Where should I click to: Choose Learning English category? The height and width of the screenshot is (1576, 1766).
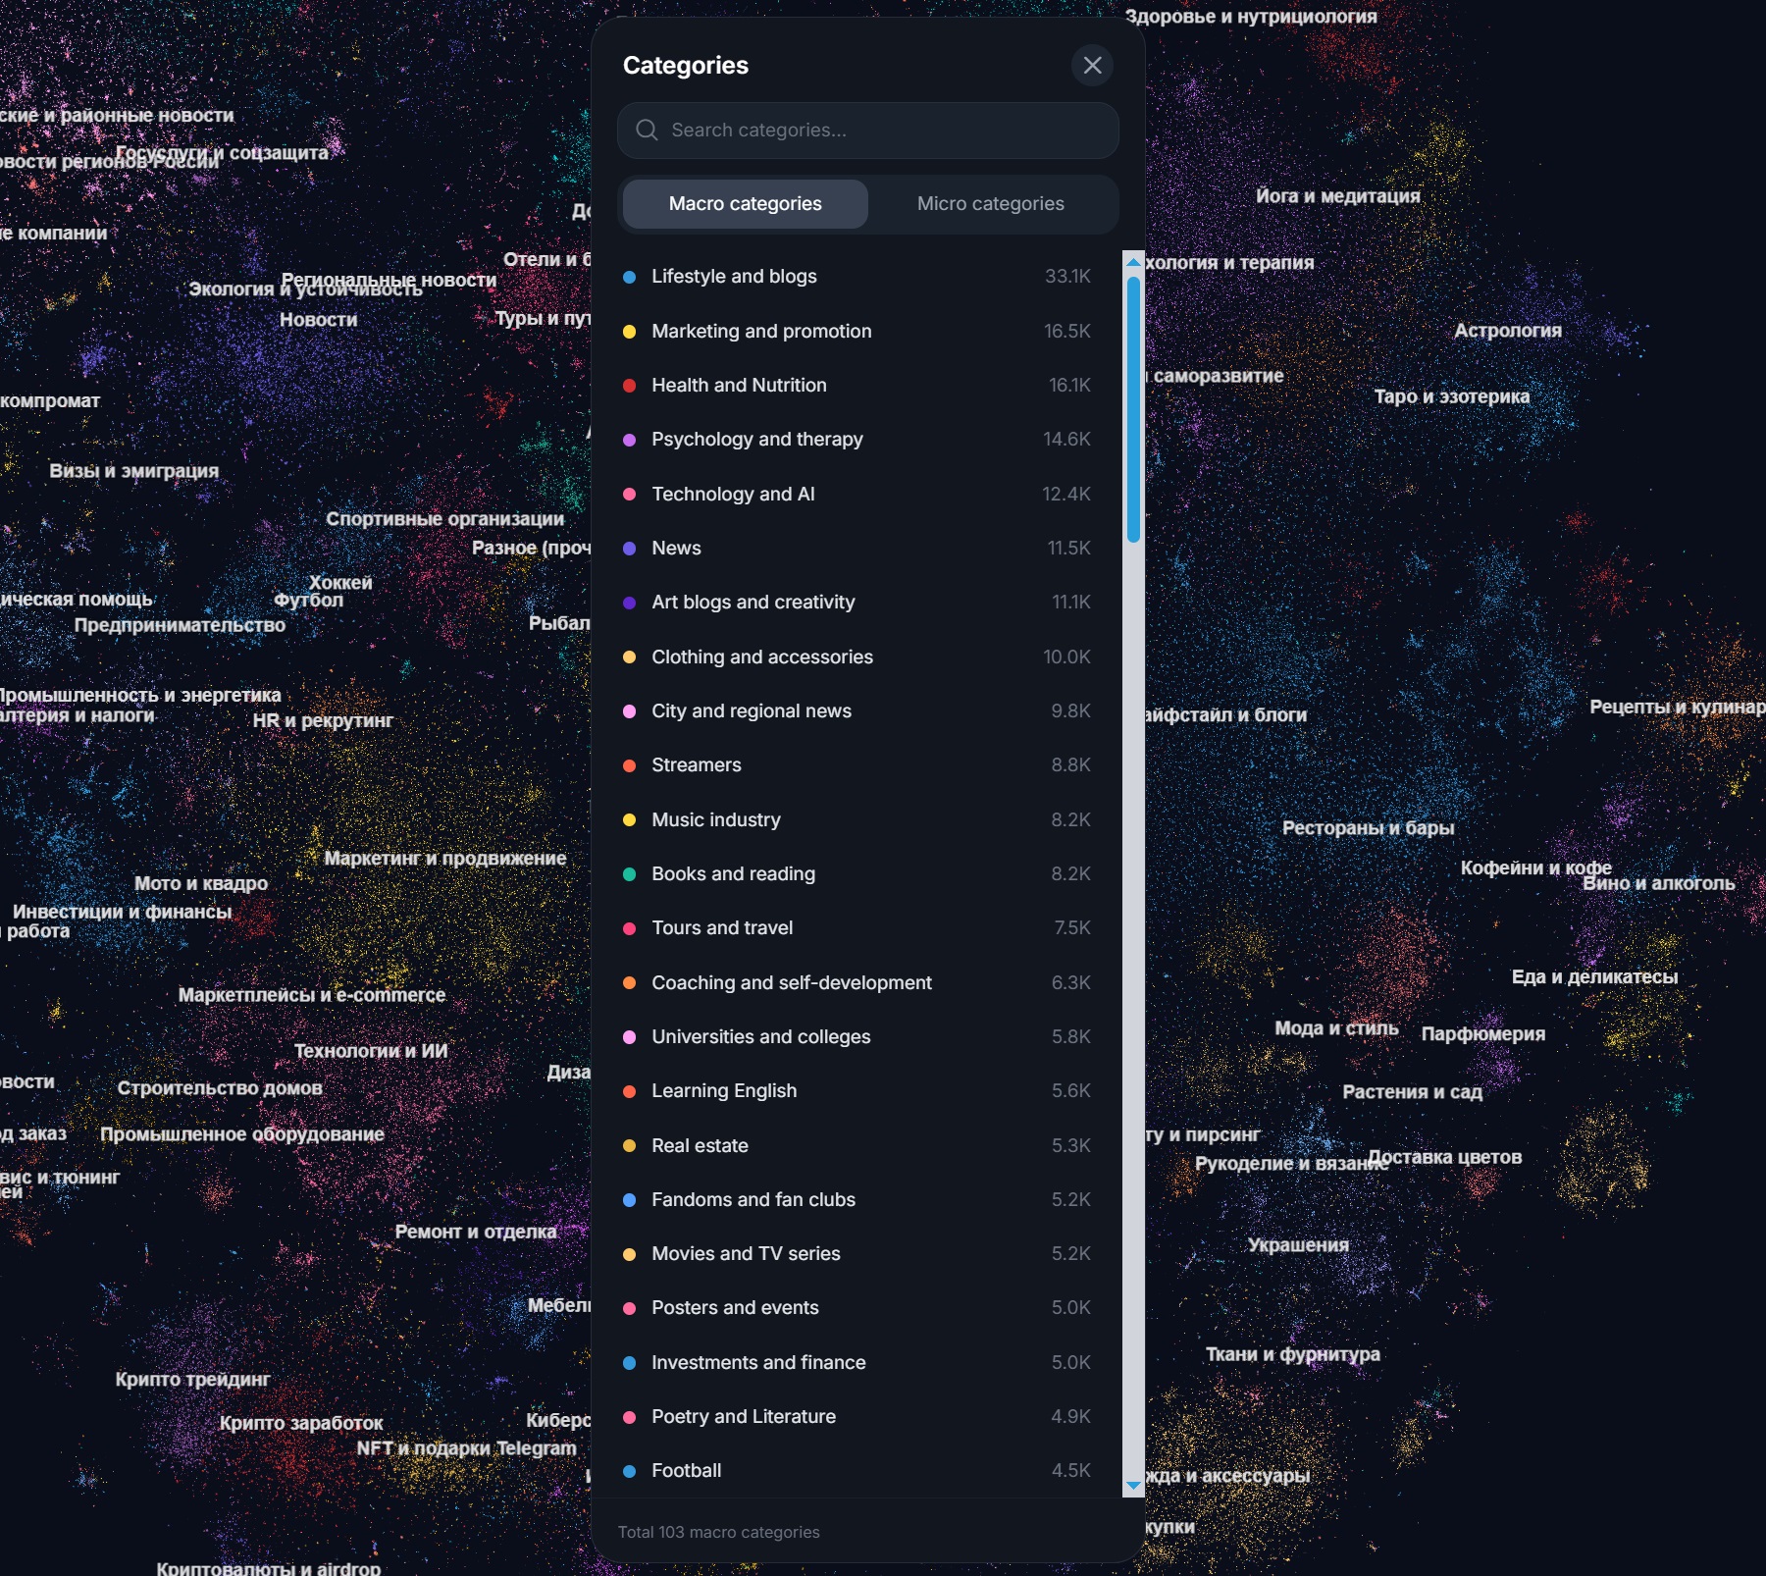click(x=857, y=1091)
